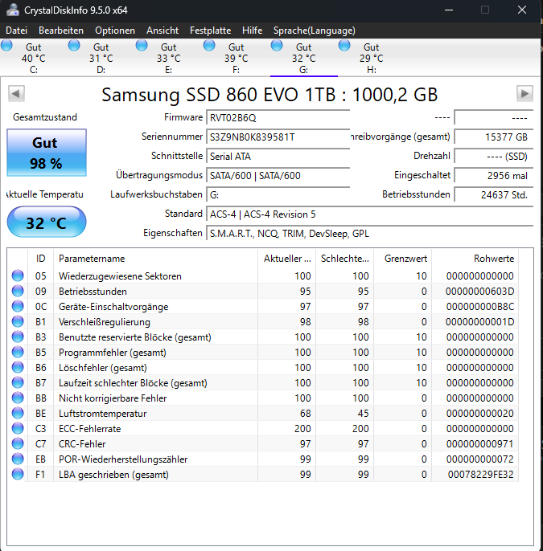Click the 32 °C temperature button
Image resolution: width=543 pixels, height=551 pixels.
click(x=47, y=222)
